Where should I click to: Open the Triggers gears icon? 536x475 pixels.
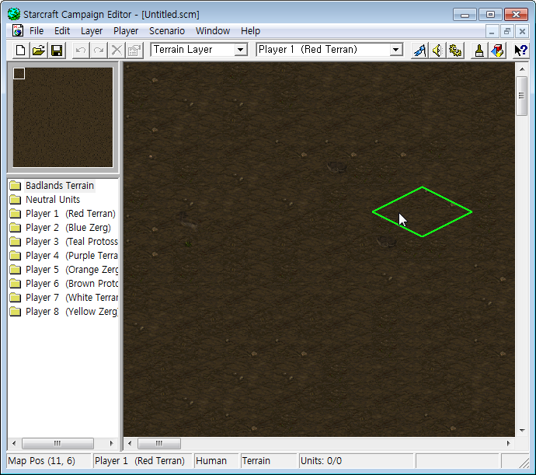pyautogui.click(x=455, y=51)
